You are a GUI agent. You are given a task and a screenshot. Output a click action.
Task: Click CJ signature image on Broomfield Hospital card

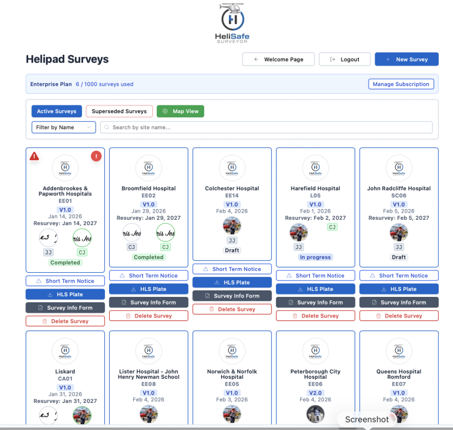165,233
